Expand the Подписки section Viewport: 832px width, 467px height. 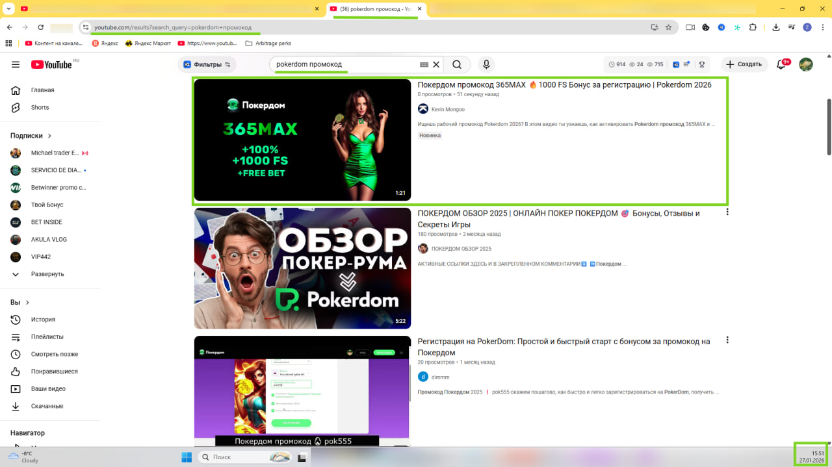point(31,136)
